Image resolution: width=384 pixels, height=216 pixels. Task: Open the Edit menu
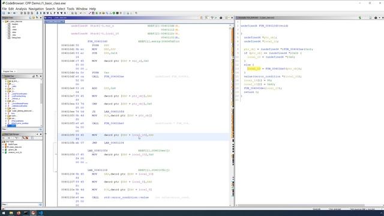(11, 9)
